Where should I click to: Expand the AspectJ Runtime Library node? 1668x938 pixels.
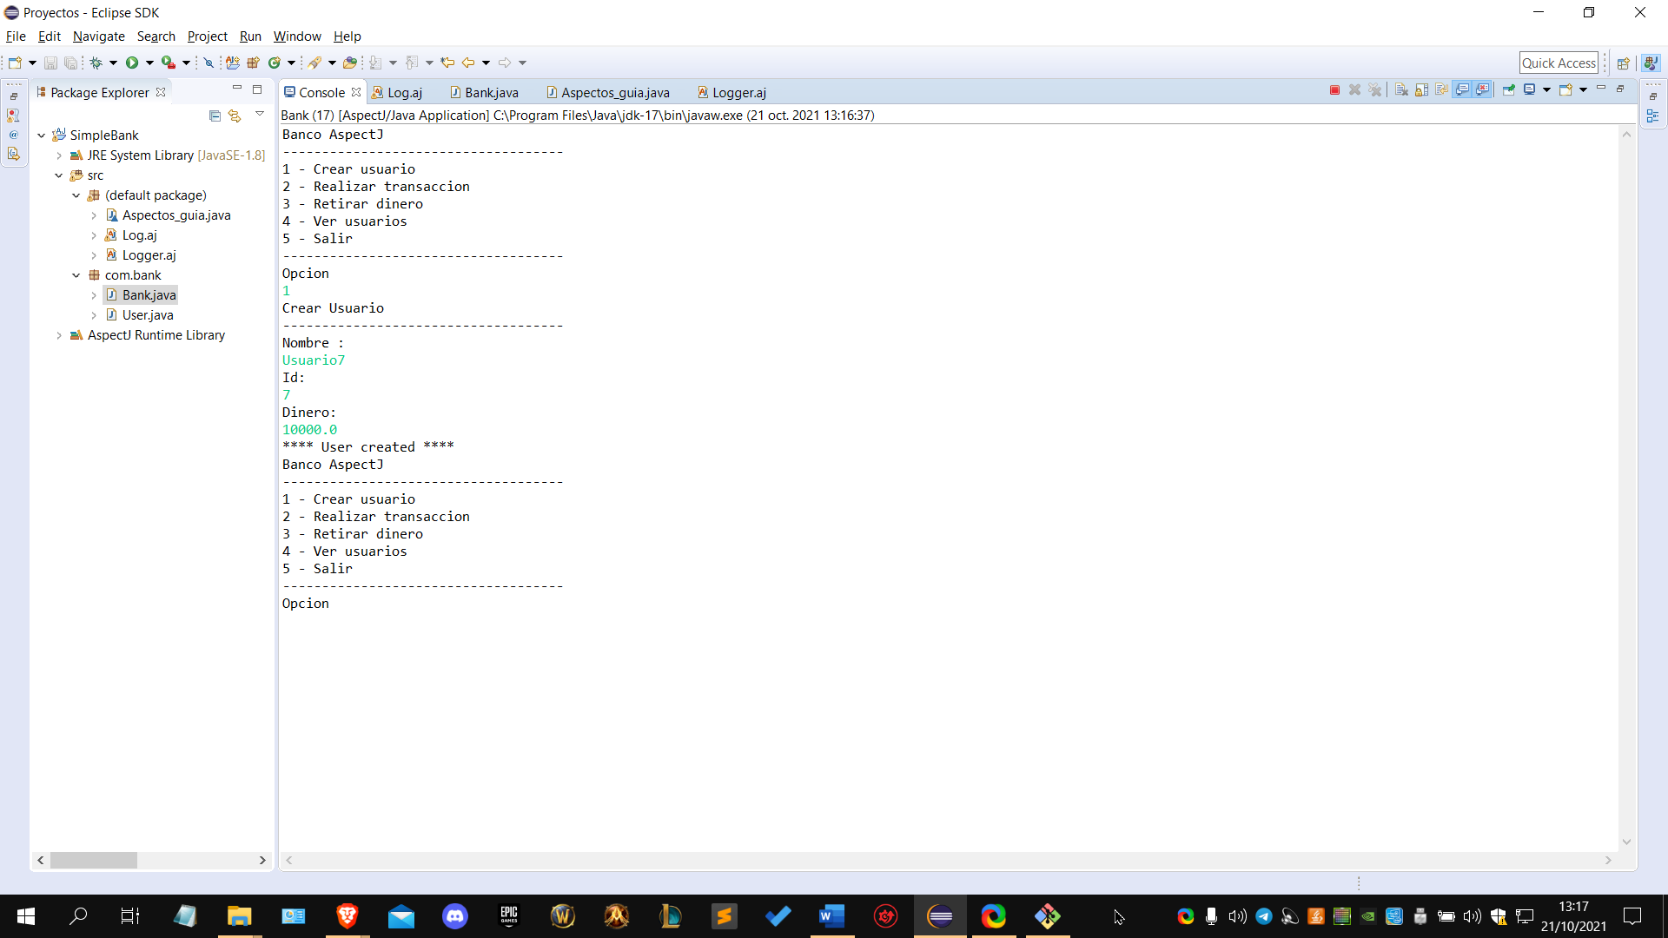pyautogui.click(x=59, y=335)
